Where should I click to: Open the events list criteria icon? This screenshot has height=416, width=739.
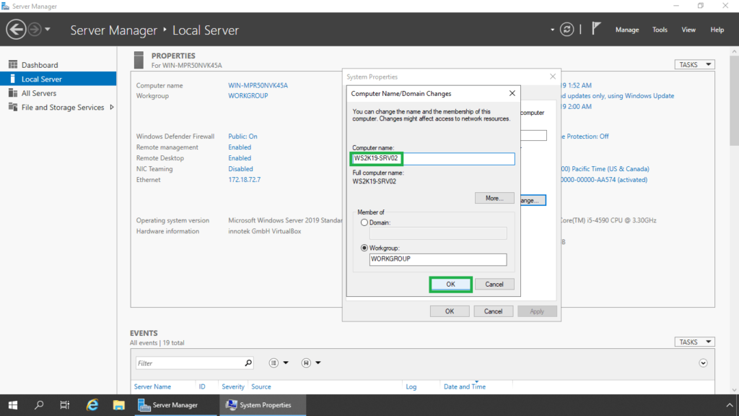click(274, 363)
